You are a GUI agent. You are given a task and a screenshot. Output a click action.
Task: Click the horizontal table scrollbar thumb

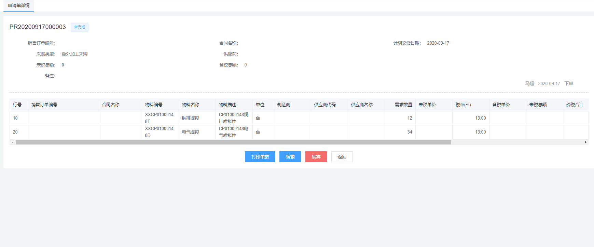pos(233,142)
